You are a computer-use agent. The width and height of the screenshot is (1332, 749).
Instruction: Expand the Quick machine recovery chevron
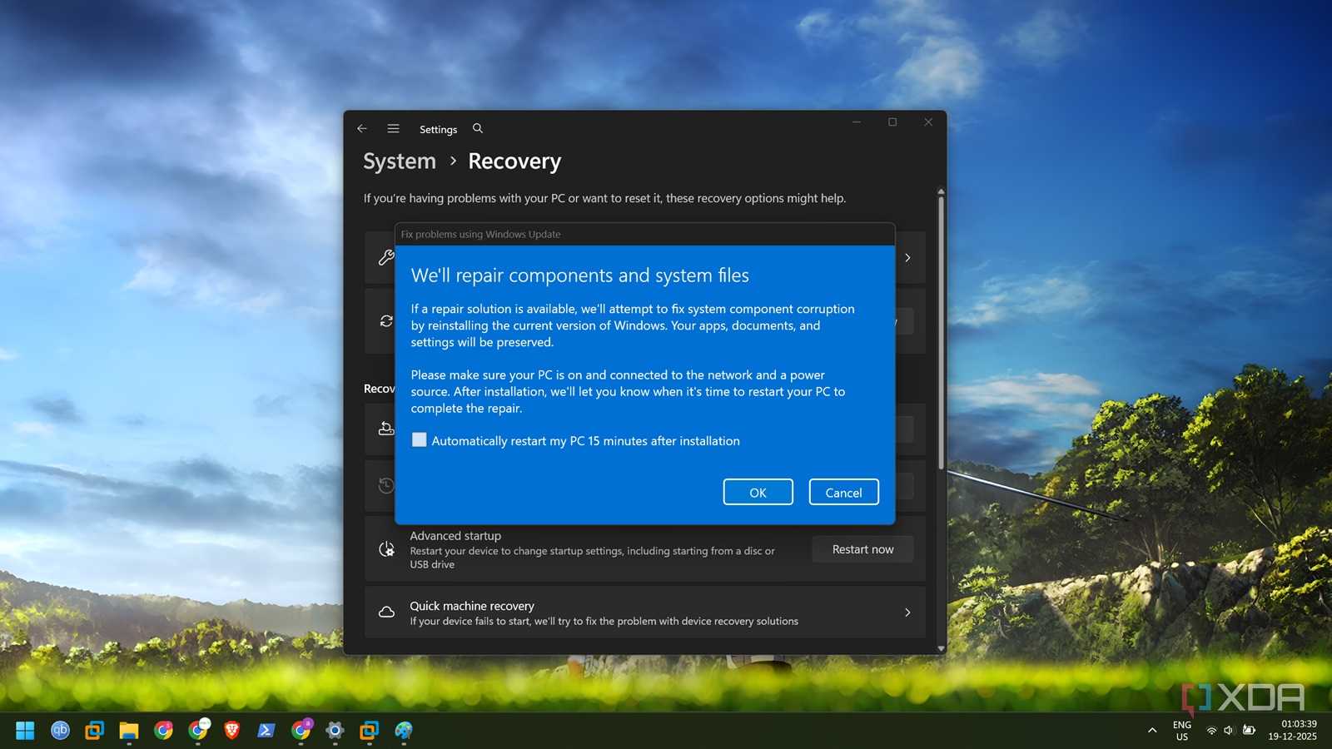(x=907, y=613)
